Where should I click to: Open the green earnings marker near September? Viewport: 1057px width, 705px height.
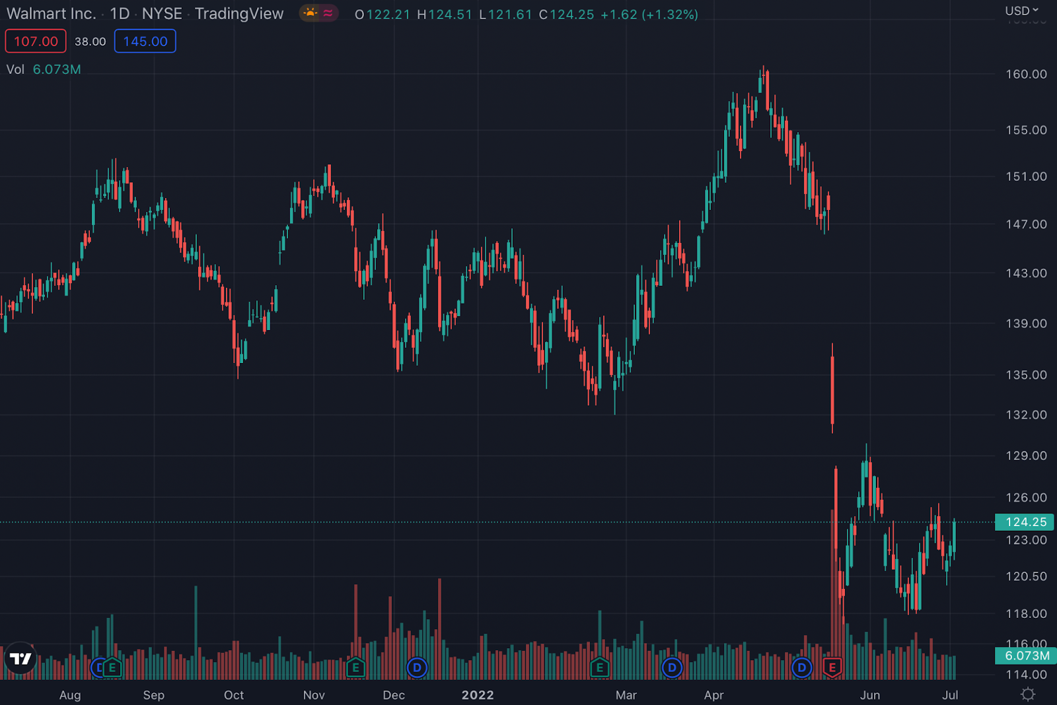112,667
